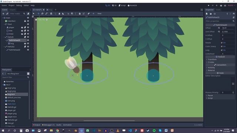The image size is (237, 133).
Task: Open the Project menu
Action: tap(11, 6)
